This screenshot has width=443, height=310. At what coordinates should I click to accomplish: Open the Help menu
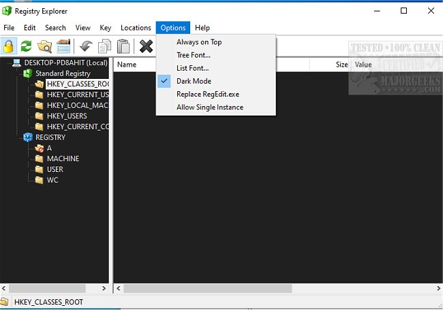pos(202,28)
